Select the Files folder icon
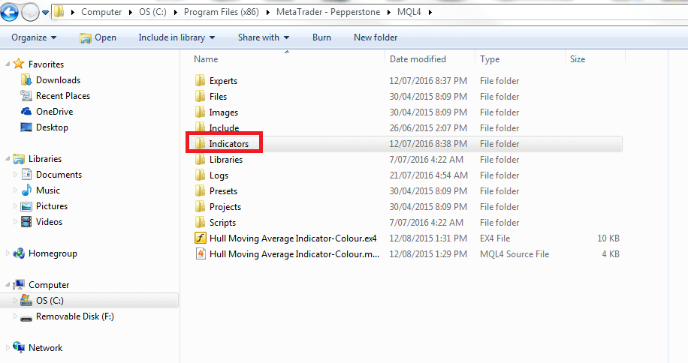This screenshot has width=688, height=363. [200, 96]
